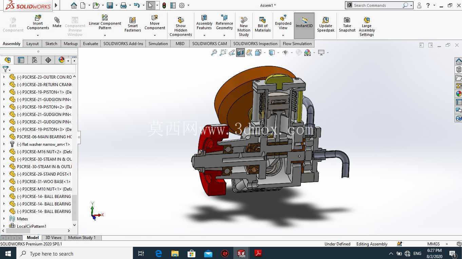Open the Flow Simulation tab
The height and width of the screenshot is (259, 462).
tap(297, 43)
